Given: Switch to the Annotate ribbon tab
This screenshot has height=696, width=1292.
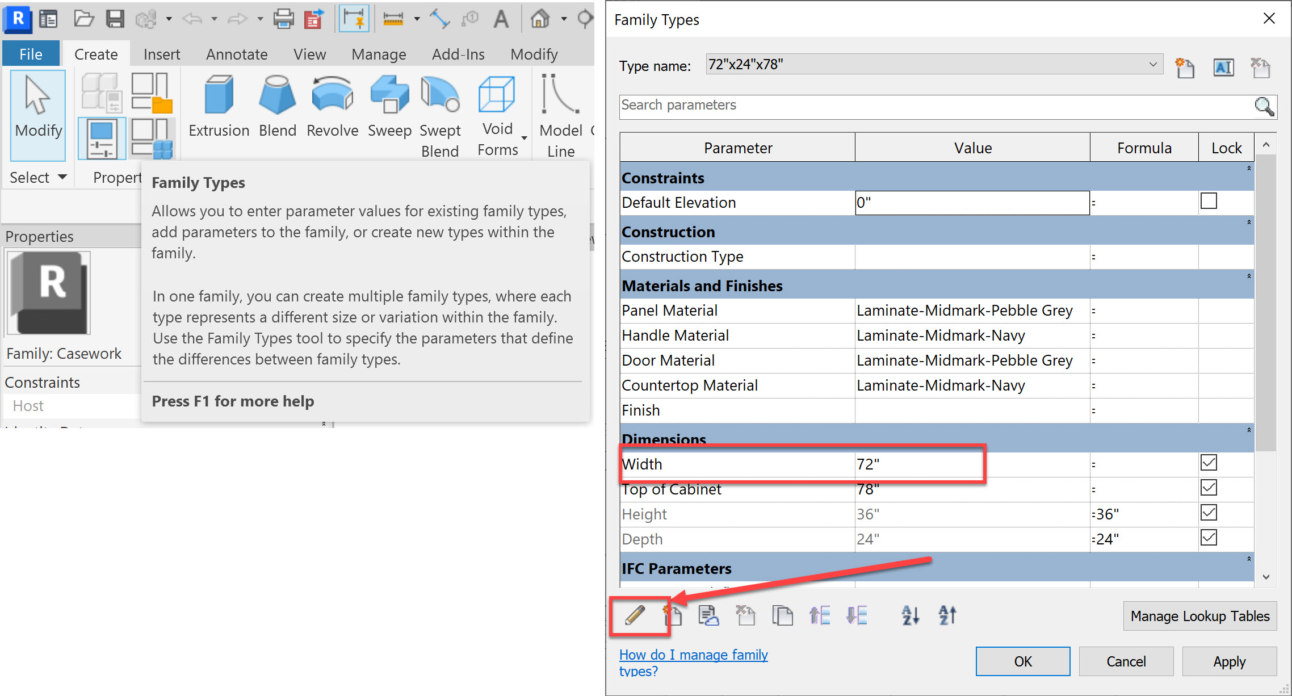Looking at the screenshot, I should click(x=236, y=54).
